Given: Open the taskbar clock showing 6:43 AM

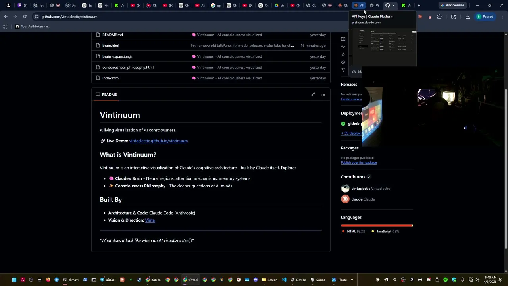Looking at the screenshot, I should pyautogui.click(x=490, y=280).
